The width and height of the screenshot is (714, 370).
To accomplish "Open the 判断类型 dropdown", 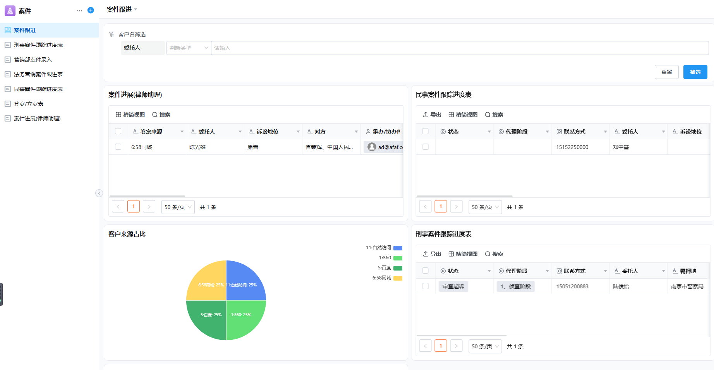I will (189, 48).
